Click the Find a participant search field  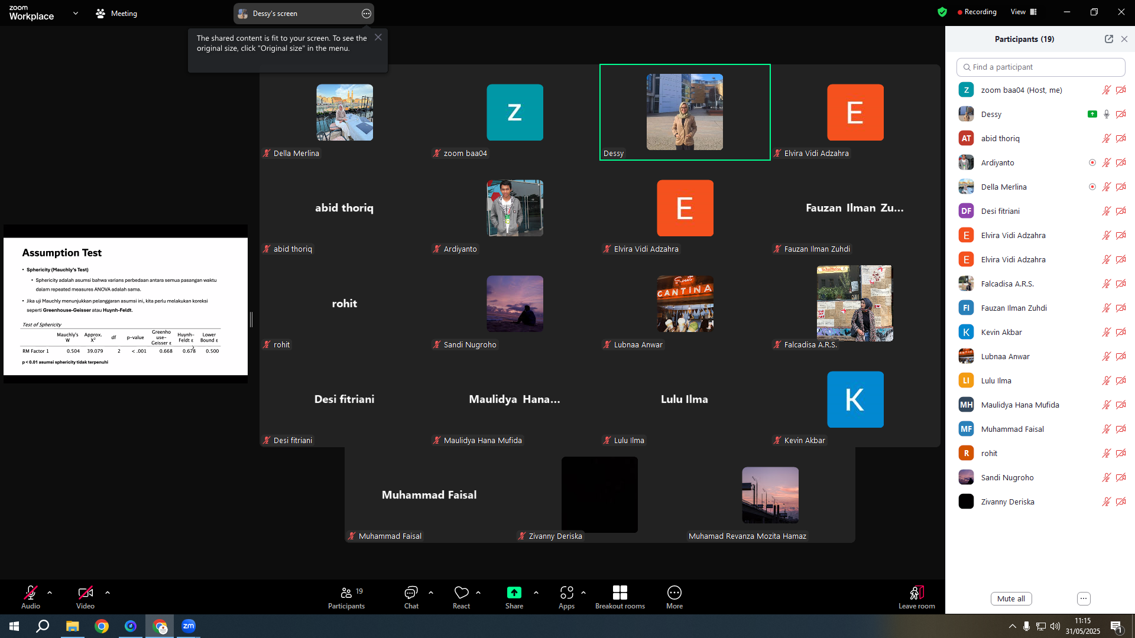pos(1040,67)
